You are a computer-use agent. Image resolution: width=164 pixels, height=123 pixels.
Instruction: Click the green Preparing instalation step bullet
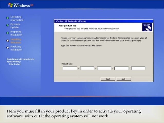[x=7, y=33]
